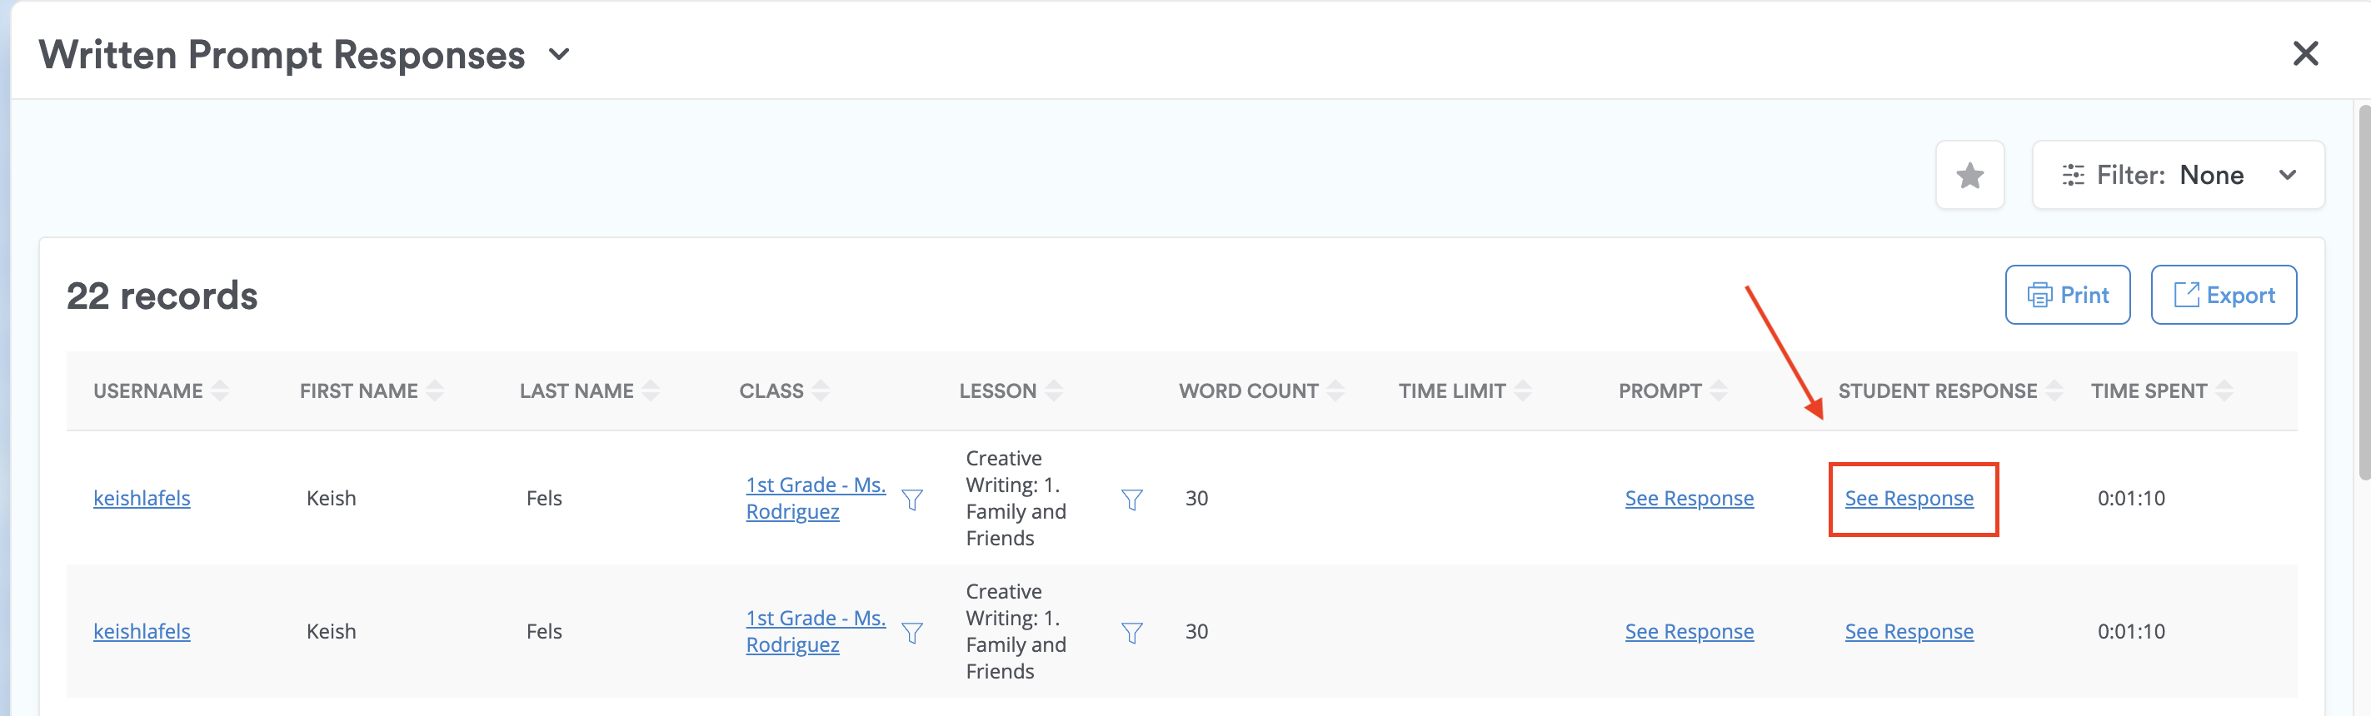Sort by Last Name column header
Viewport: 2371px width, 716px height.
click(577, 391)
